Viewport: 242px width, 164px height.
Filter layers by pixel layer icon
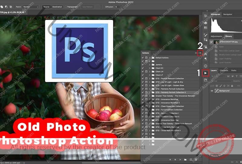(x=228, y=76)
